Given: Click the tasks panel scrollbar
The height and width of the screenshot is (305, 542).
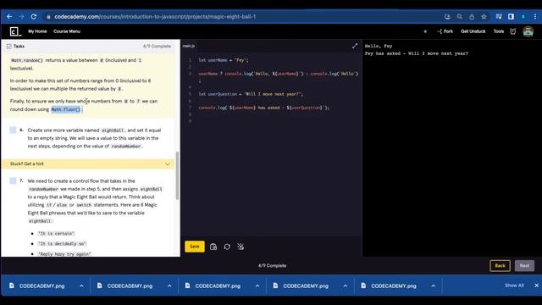Looking at the screenshot, I should coord(177,175).
